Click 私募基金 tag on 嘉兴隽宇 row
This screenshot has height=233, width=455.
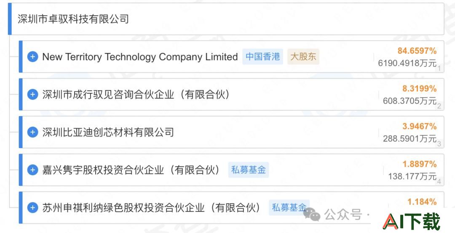click(x=249, y=170)
